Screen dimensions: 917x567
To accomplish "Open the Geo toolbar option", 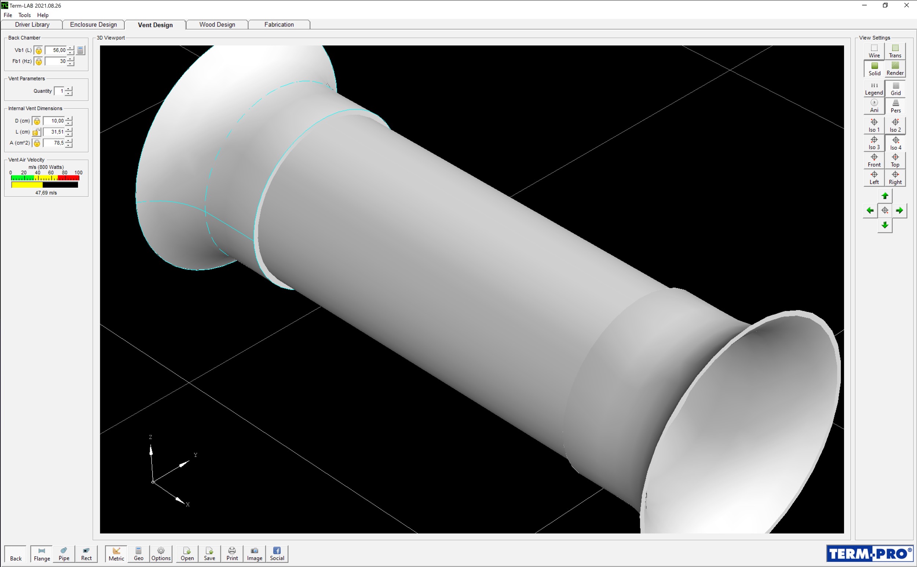I will tap(138, 553).
